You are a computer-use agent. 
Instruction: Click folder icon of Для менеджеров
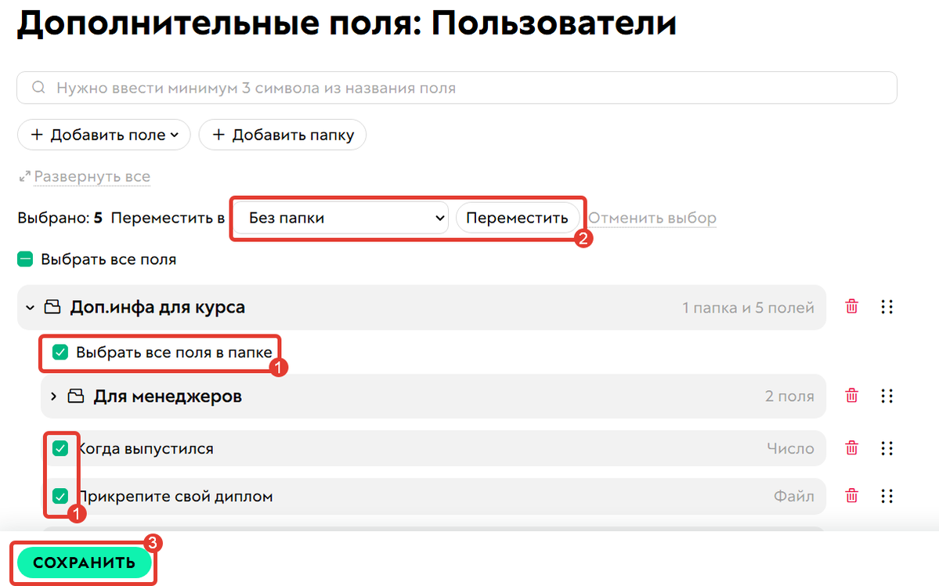(x=75, y=396)
